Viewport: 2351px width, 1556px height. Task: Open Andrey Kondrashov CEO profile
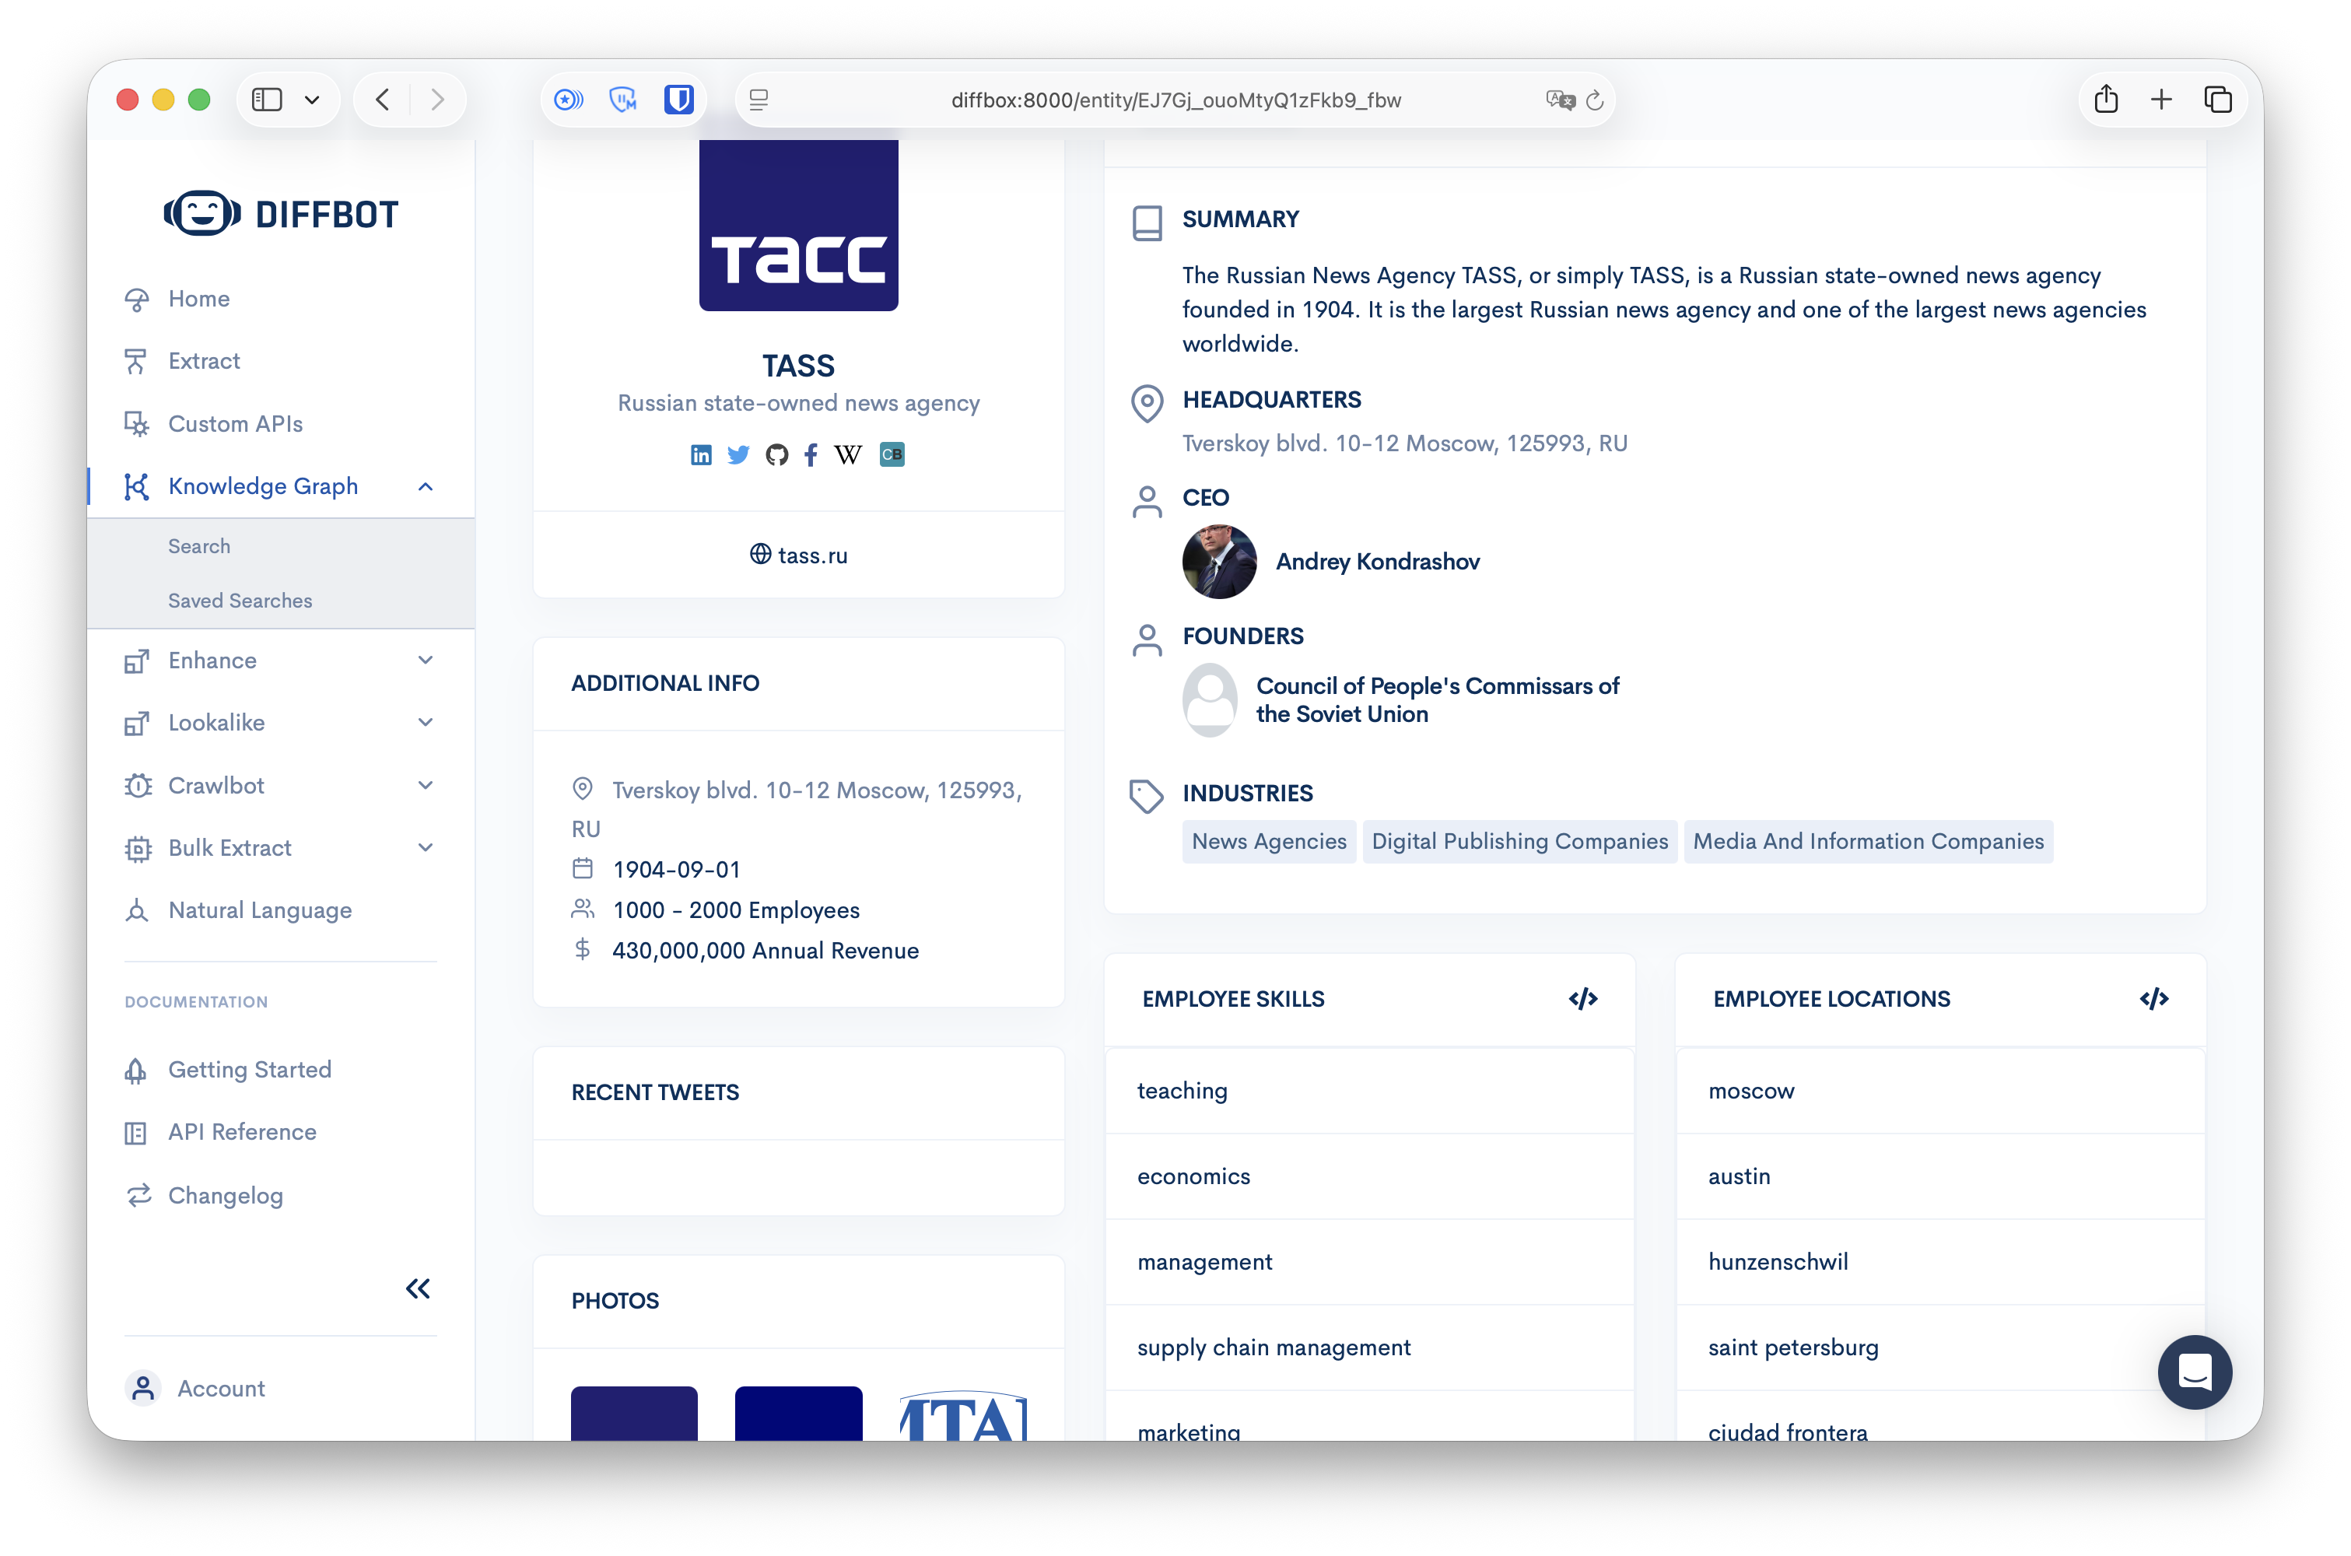[x=1377, y=562]
